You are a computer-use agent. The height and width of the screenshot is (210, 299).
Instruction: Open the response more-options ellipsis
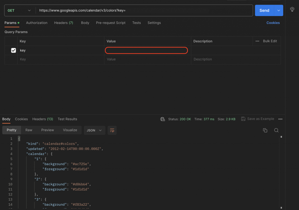[x=280, y=119]
